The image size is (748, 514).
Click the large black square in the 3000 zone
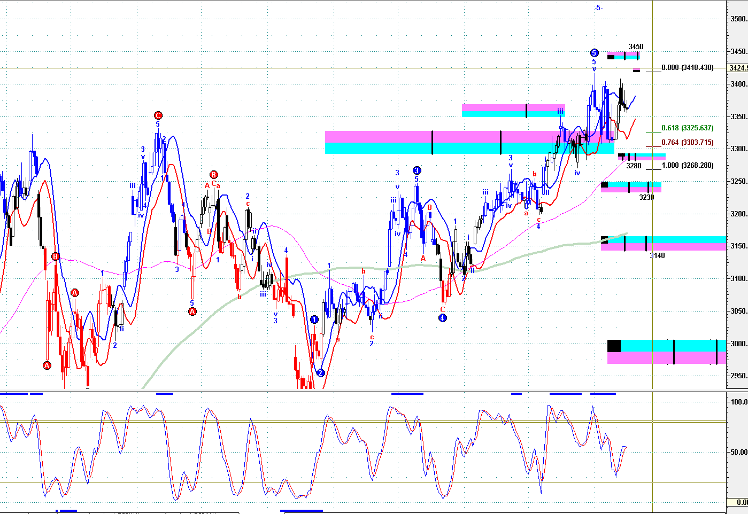[614, 346]
